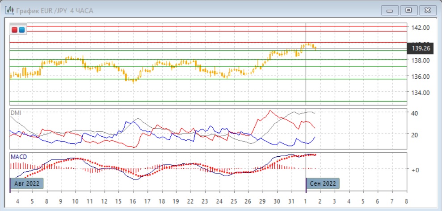
Task: Select the DMI indicator label
Action: pyautogui.click(x=16, y=113)
